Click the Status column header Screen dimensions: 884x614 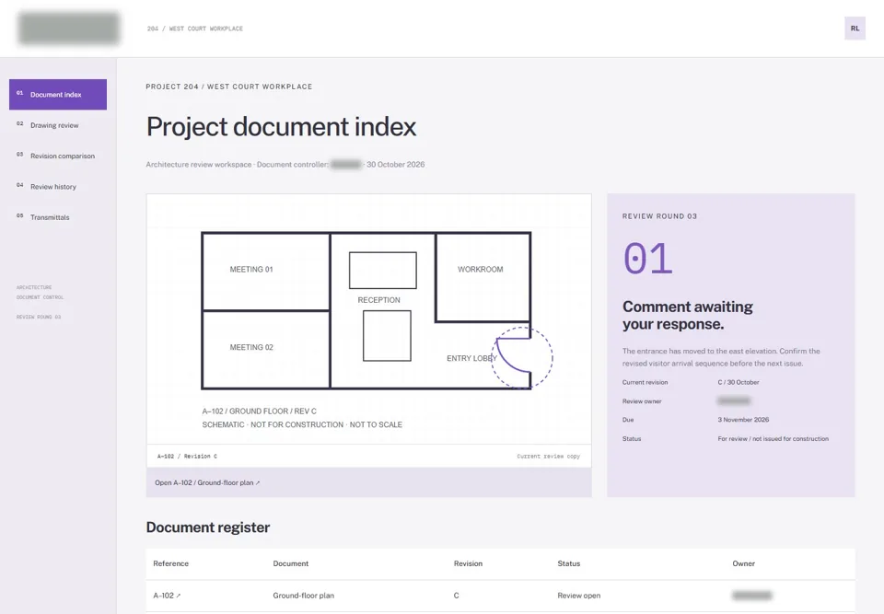(x=569, y=563)
